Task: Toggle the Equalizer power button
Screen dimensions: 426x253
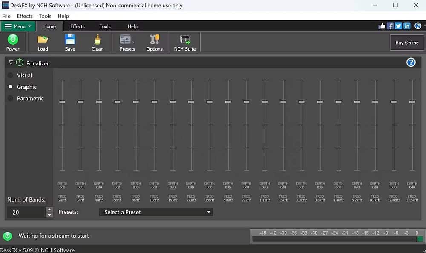Action: (x=19, y=62)
